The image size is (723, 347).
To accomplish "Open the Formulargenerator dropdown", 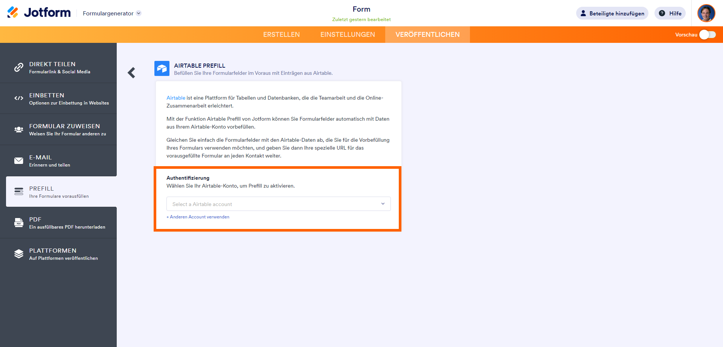I will (112, 13).
